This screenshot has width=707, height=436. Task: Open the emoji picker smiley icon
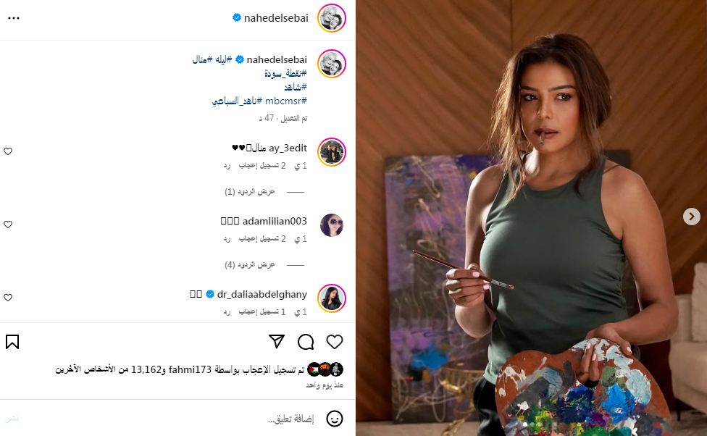[x=334, y=419]
